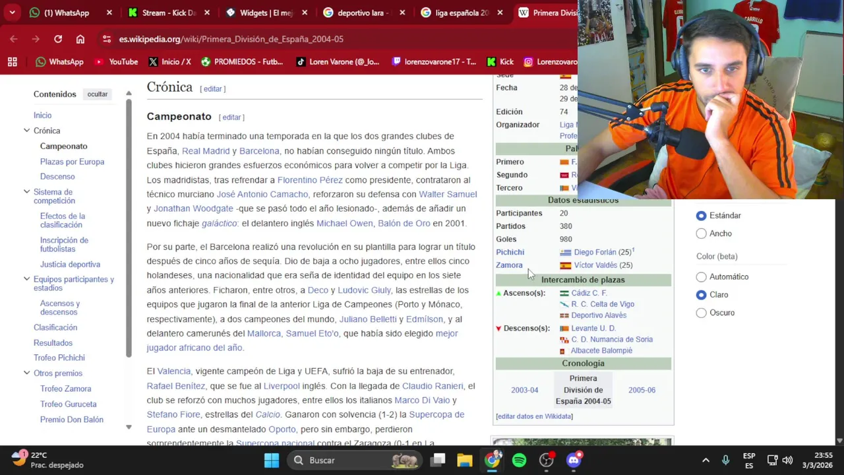Click the contents scrollbar up arrow
Image resolution: width=844 pixels, height=475 pixels.
(129, 94)
